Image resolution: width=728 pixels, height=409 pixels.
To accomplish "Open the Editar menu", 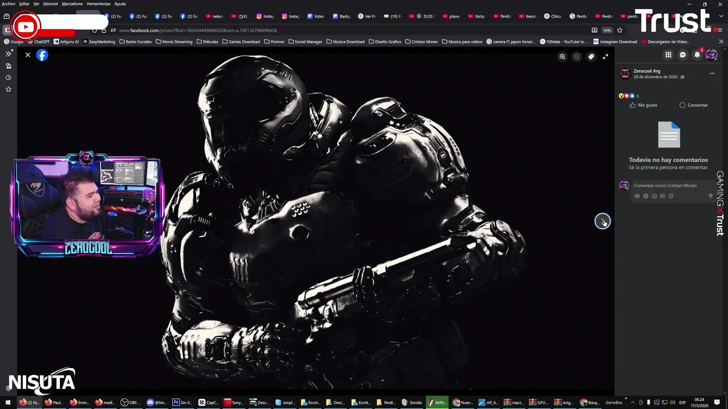I will [x=24, y=3].
